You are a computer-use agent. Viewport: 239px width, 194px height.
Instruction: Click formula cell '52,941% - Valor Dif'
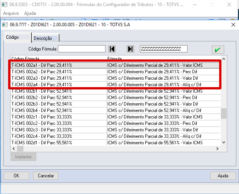click(163, 104)
